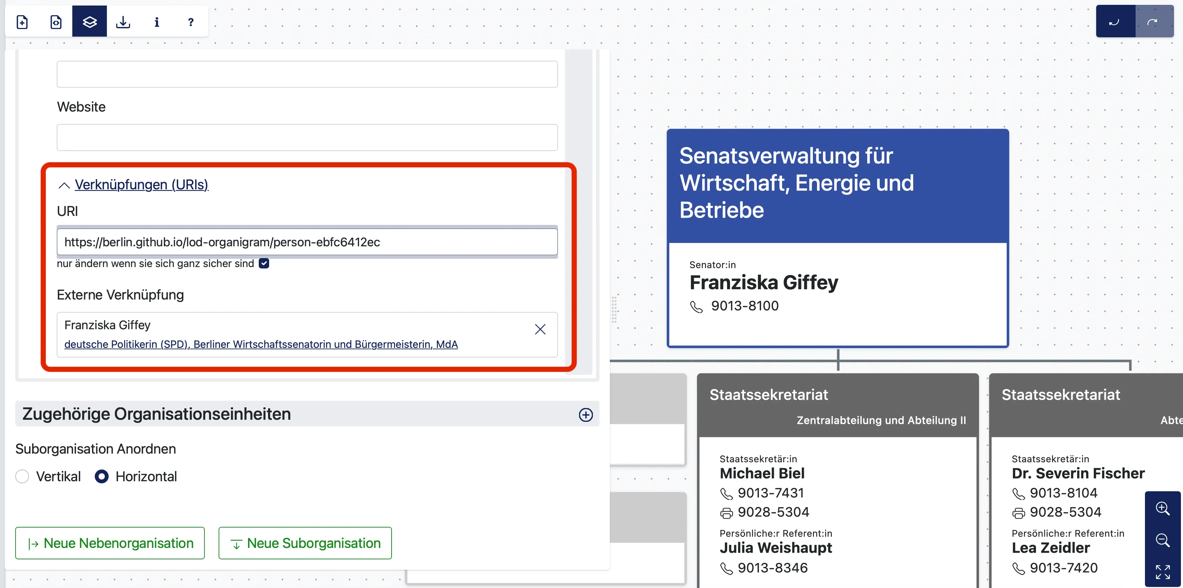Download the current organigram
The width and height of the screenshot is (1183, 588).
[x=123, y=21]
